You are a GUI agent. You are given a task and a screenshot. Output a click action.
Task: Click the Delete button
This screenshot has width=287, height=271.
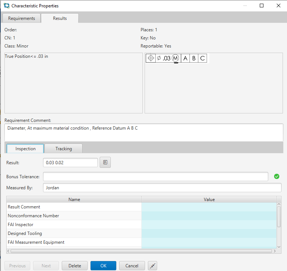pos(75,266)
